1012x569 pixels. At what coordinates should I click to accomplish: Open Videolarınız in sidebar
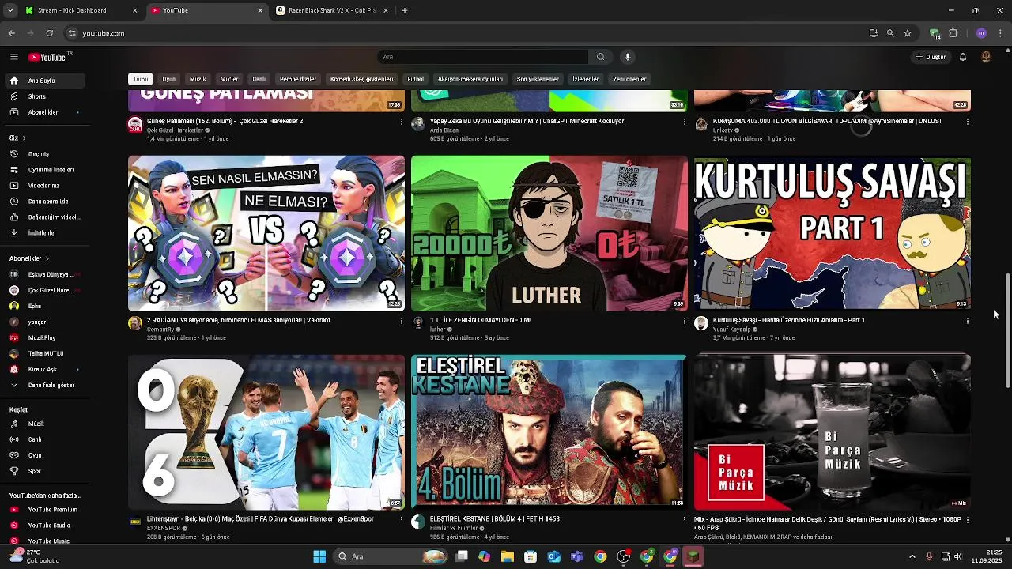[46, 186]
